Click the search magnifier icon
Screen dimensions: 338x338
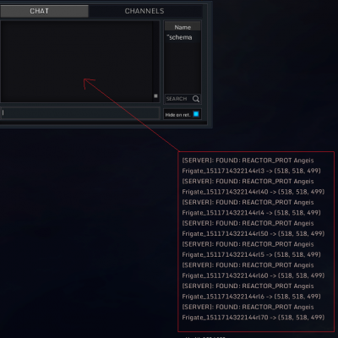[x=196, y=99]
